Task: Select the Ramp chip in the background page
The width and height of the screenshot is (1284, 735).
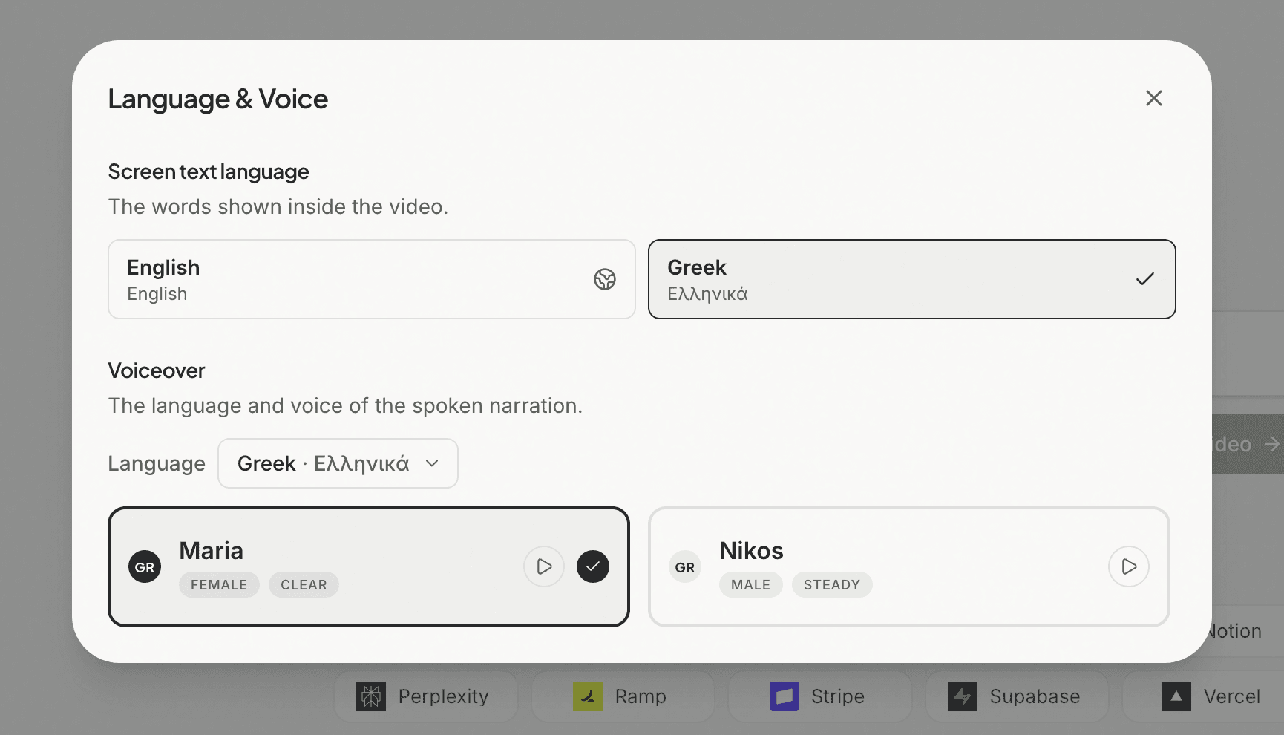Action: click(x=623, y=696)
